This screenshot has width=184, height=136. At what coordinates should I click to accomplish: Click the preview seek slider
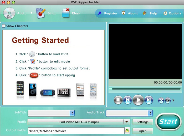click(145, 89)
